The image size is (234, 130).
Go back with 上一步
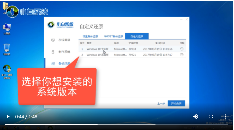(161, 104)
